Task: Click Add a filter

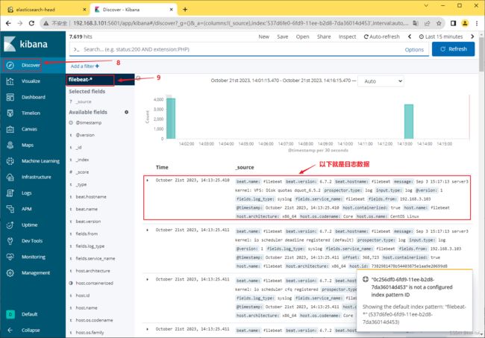Action: tap(85, 66)
